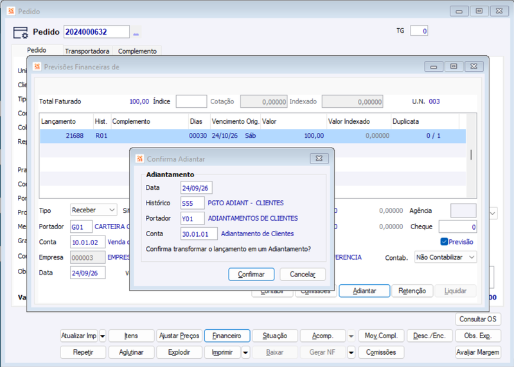Click the Adiantamento Data field 24/09/26
This screenshot has width=514, height=367.
[x=197, y=188]
